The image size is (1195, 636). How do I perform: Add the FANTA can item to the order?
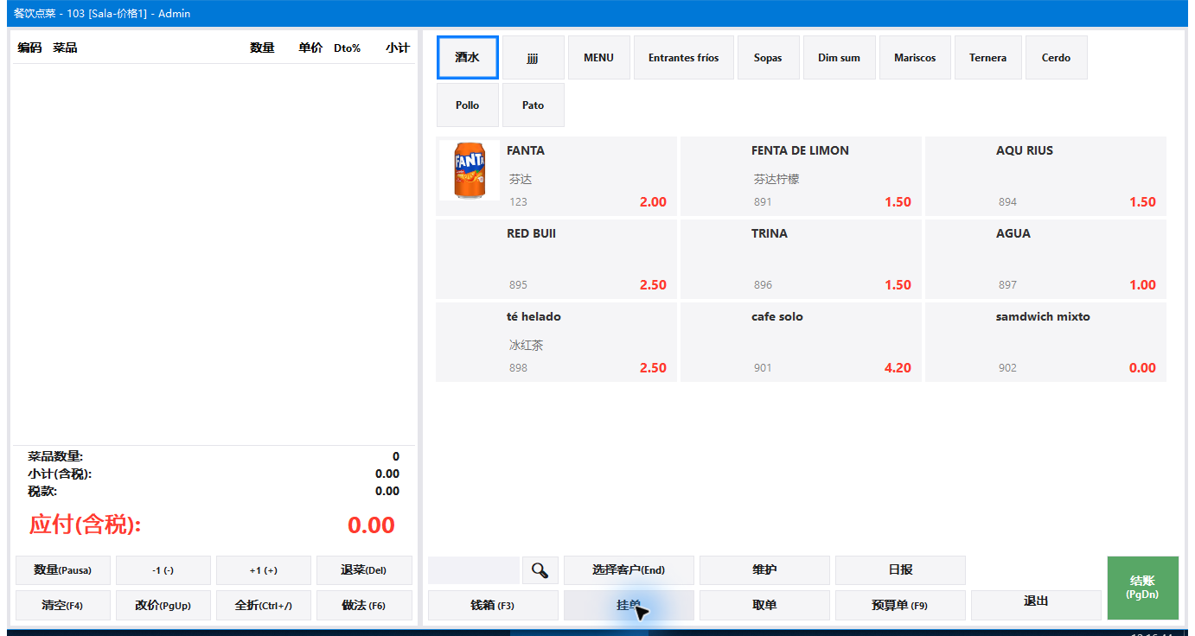[x=556, y=175]
